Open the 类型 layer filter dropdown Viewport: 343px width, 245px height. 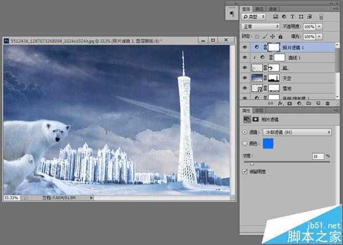click(253, 17)
